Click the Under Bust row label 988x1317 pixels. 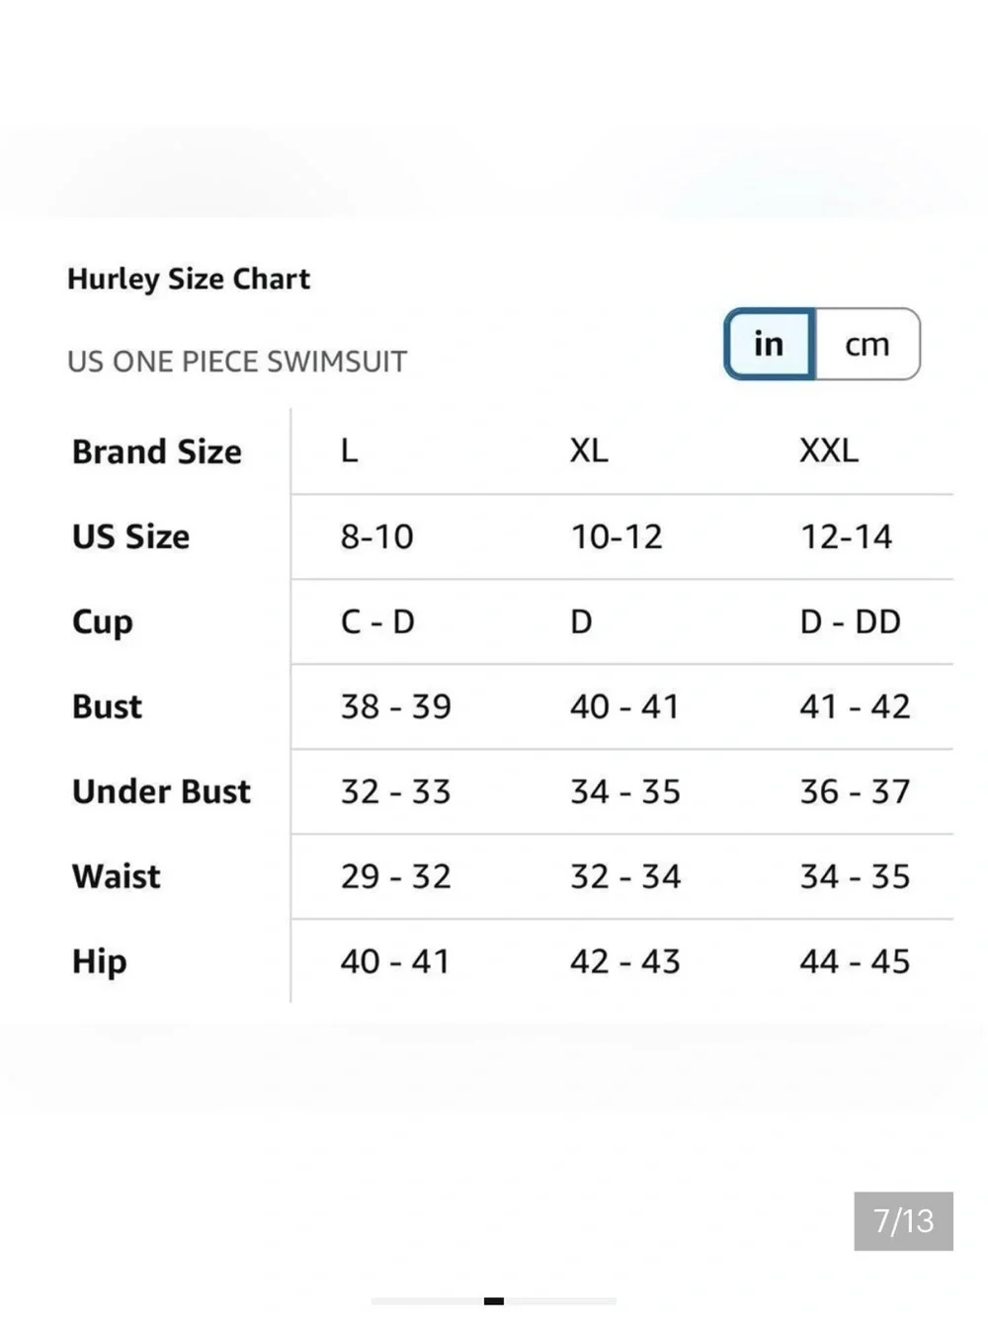point(161,792)
